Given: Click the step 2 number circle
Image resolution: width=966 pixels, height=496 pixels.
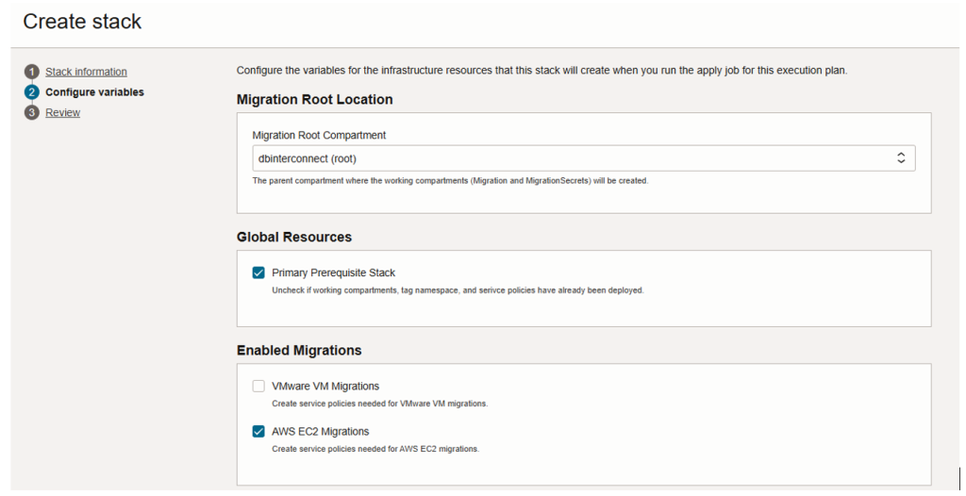Looking at the screenshot, I should pos(32,92).
